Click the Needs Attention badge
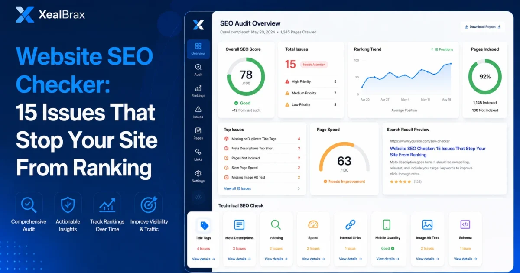 314,65
